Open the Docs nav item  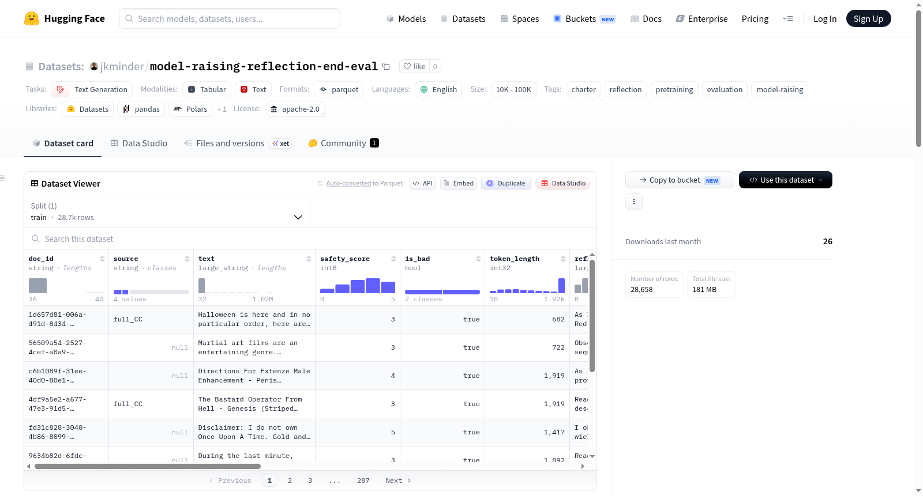[x=646, y=18]
